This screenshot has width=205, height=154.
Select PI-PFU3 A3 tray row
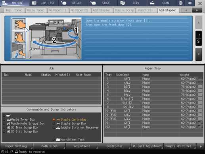point(153,119)
